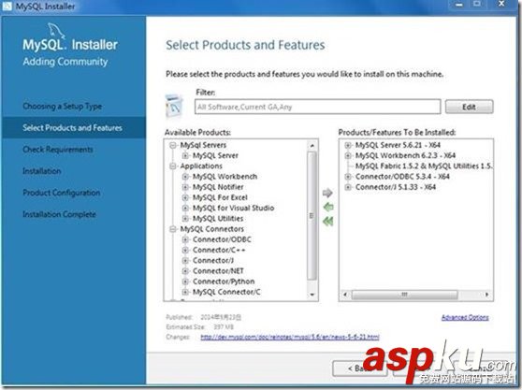Go to Choosing a Setup Type step
This screenshot has width=522, height=390.
click(63, 107)
